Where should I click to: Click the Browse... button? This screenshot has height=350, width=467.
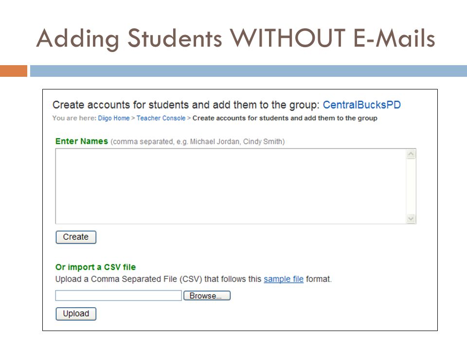pos(207,296)
